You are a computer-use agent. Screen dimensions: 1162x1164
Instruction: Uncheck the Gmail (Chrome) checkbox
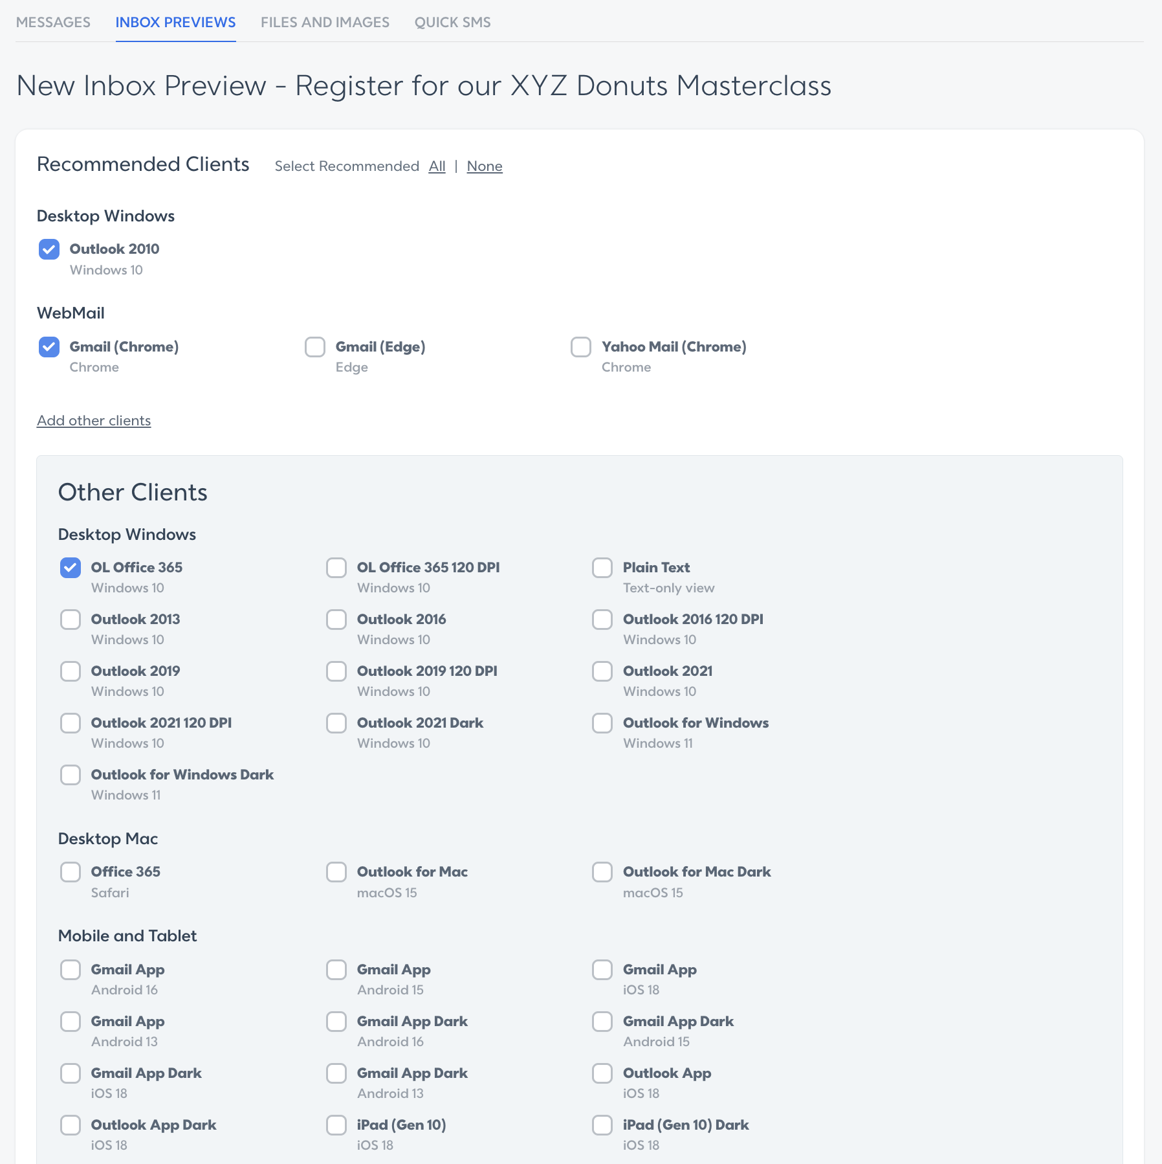click(x=49, y=347)
